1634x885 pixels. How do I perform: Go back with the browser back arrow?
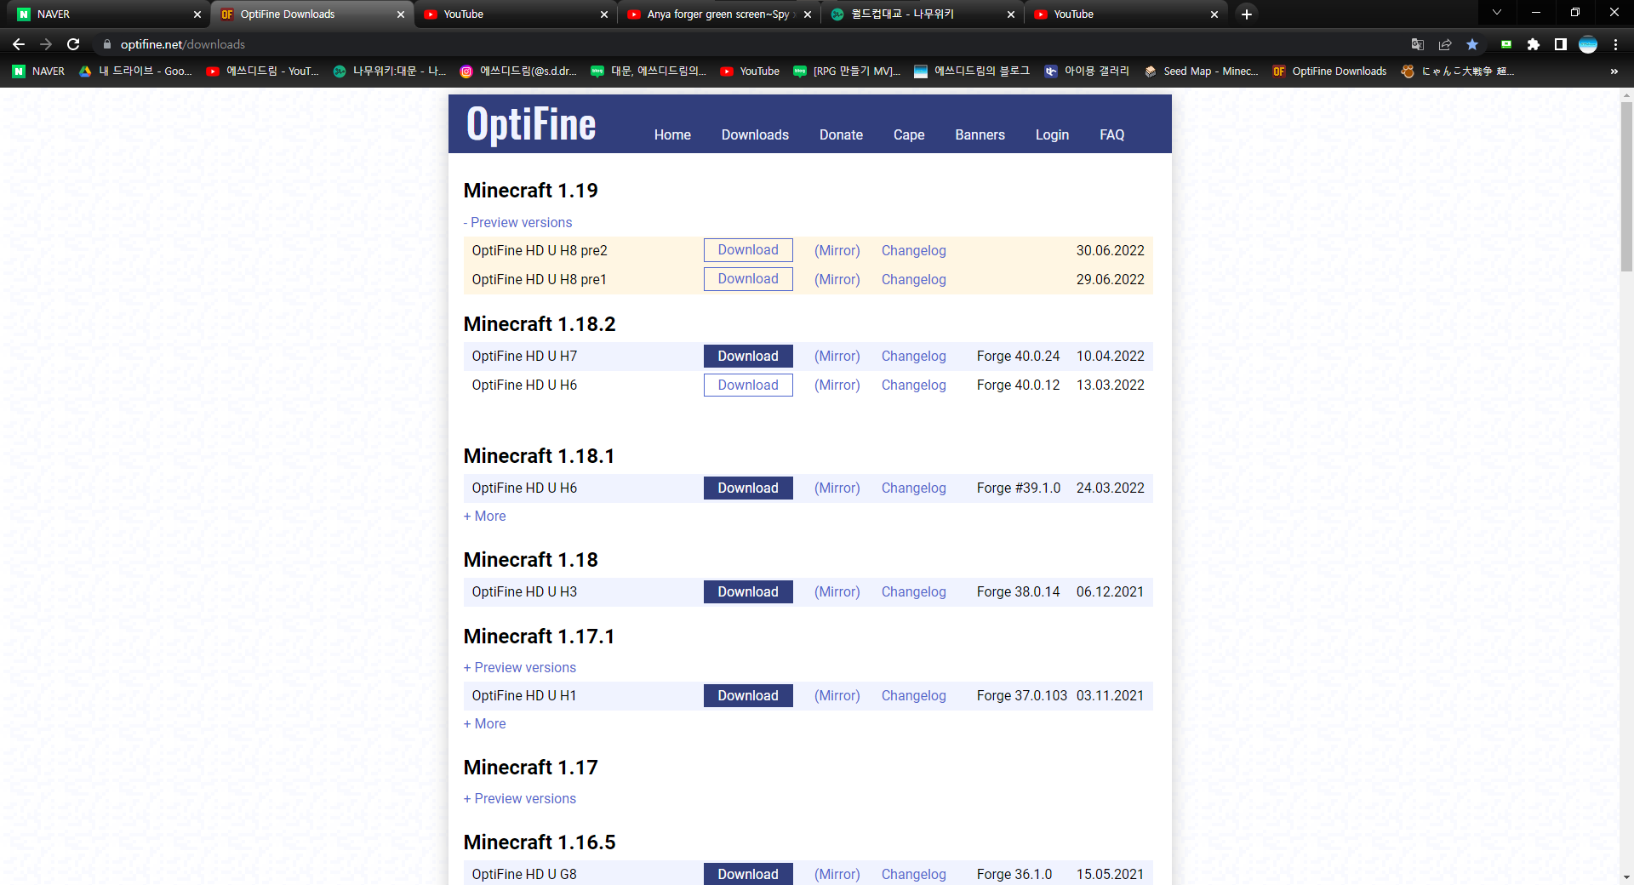tap(19, 44)
